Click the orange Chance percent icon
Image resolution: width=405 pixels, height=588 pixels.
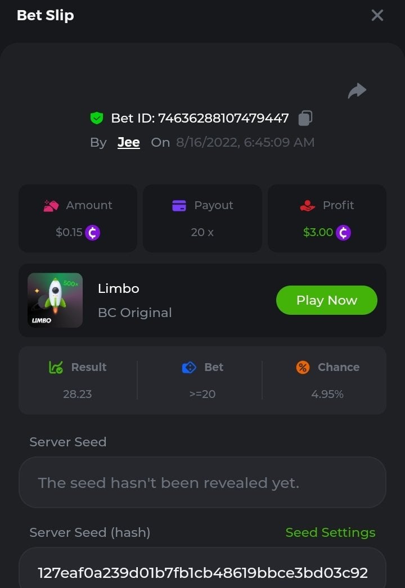click(303, 368)
